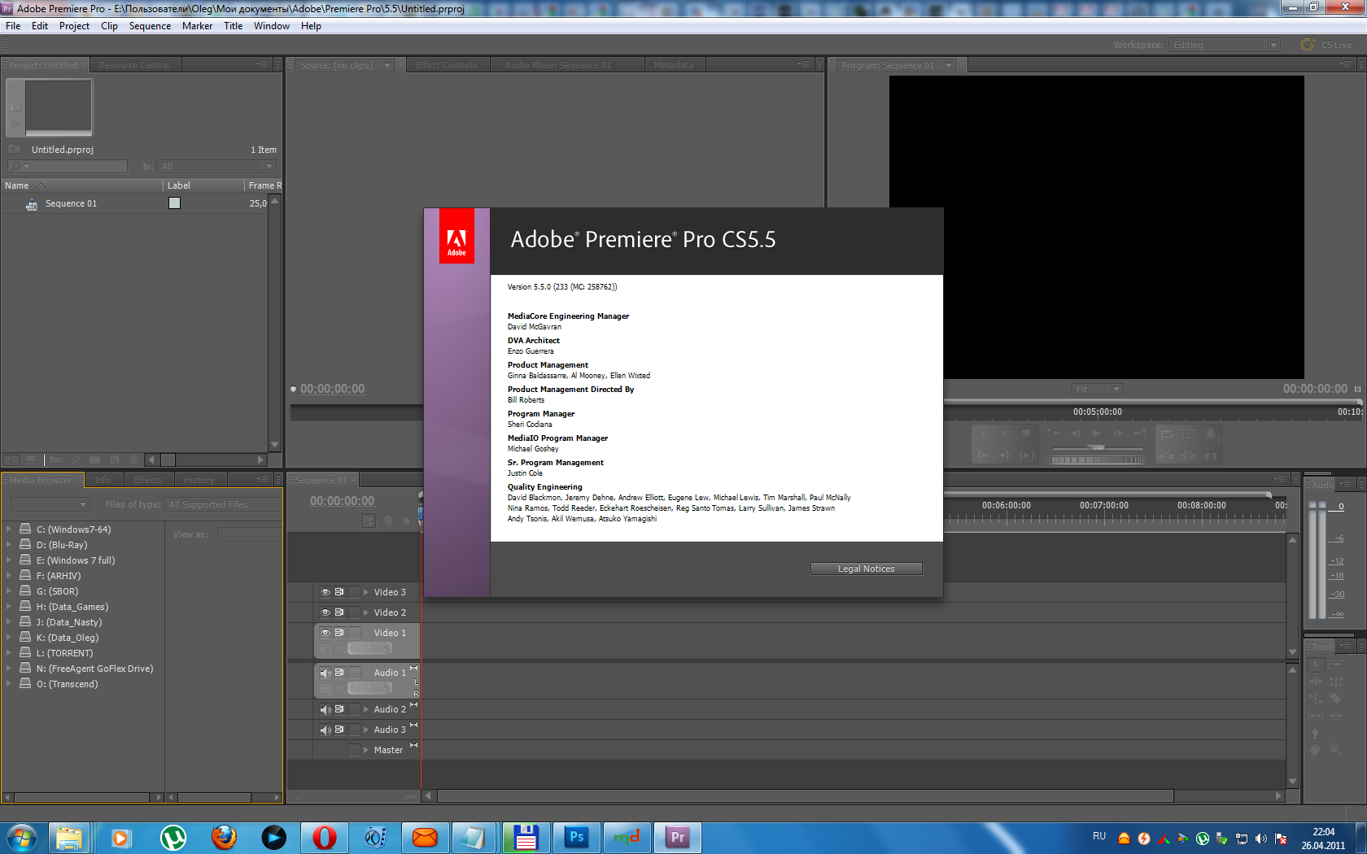The width and height of the screenshot is (1367, 854).
Task: Click Export Frame camera icon
Action: [x=1211, y=456]
